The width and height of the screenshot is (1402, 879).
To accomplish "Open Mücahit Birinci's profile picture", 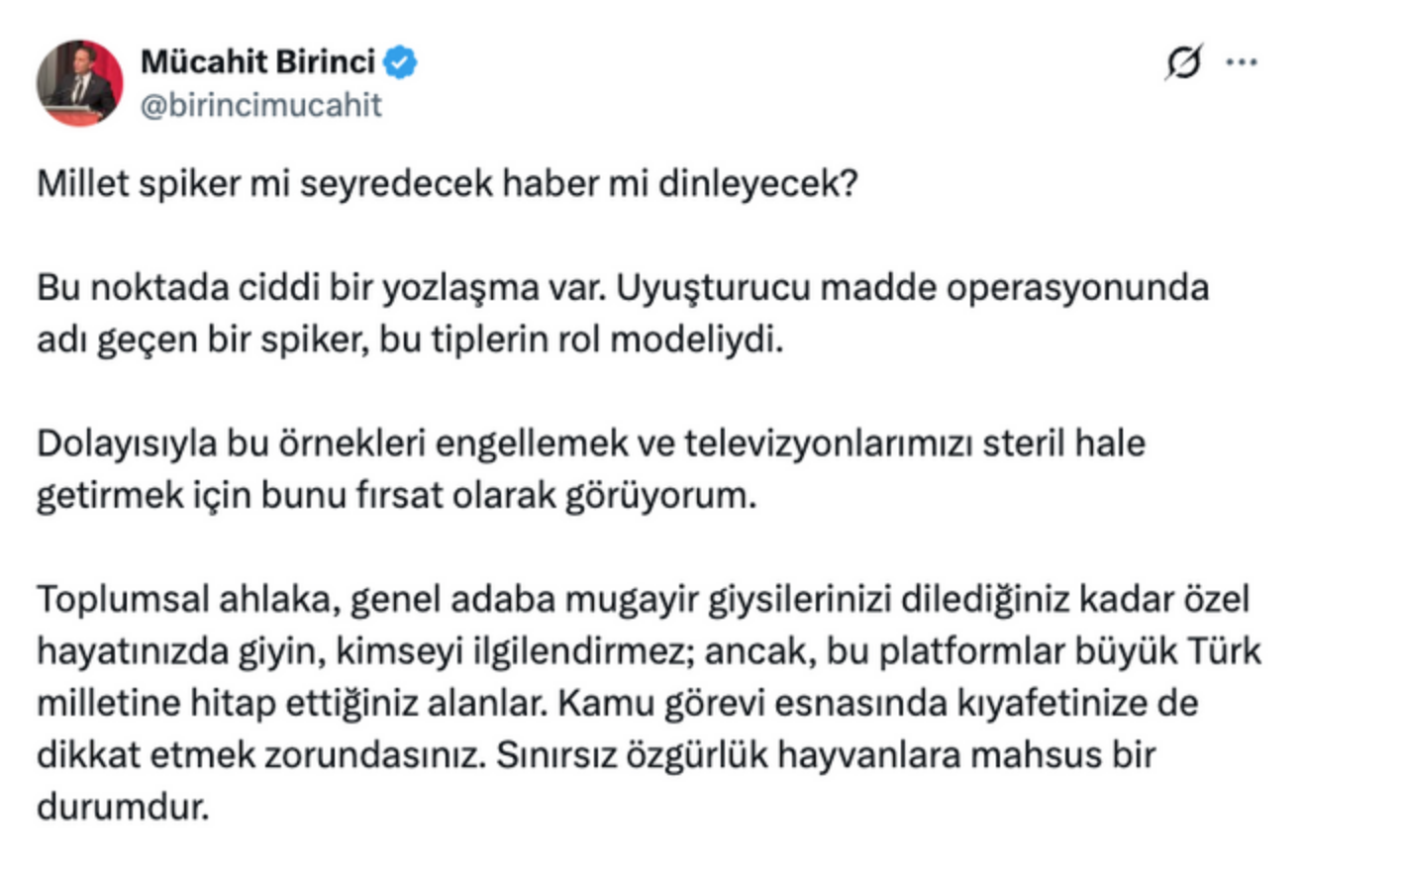I will (79, 83).
